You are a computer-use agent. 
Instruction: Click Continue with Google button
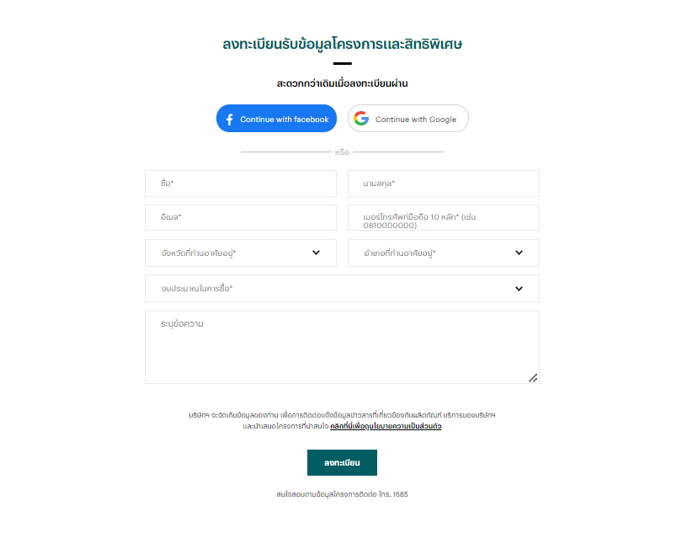408,119
